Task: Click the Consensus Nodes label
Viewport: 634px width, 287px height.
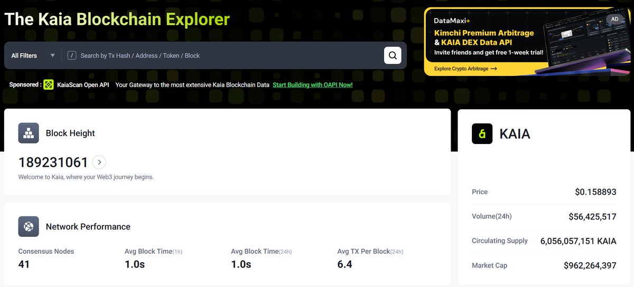Action: point(46,251)
